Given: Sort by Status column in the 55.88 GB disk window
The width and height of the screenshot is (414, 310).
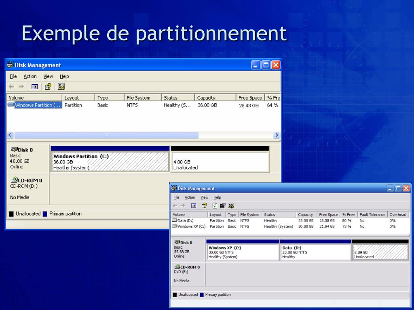Looking at the screenshot, I should point(279,215).
